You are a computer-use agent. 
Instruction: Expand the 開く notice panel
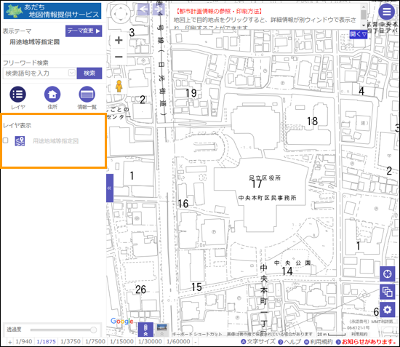tap(359, 34)
